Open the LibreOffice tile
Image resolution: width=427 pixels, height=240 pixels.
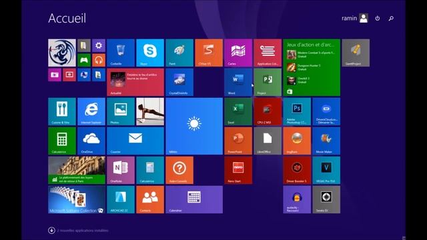click(268, 141)
